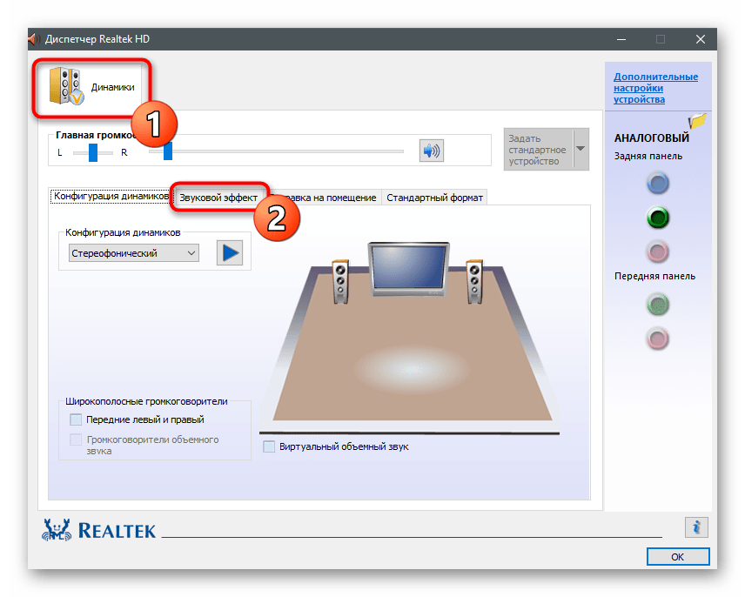Screen dimensions: 745x597
Task: Click the main volume slider handle
Action: pos(167,151)
